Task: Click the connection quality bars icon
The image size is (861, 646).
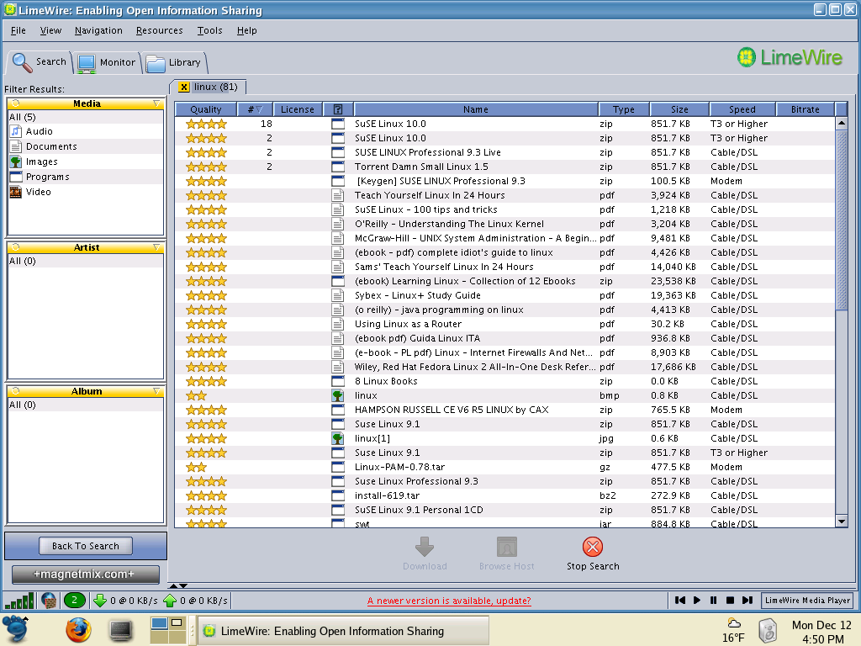Action: click(20, 601)
